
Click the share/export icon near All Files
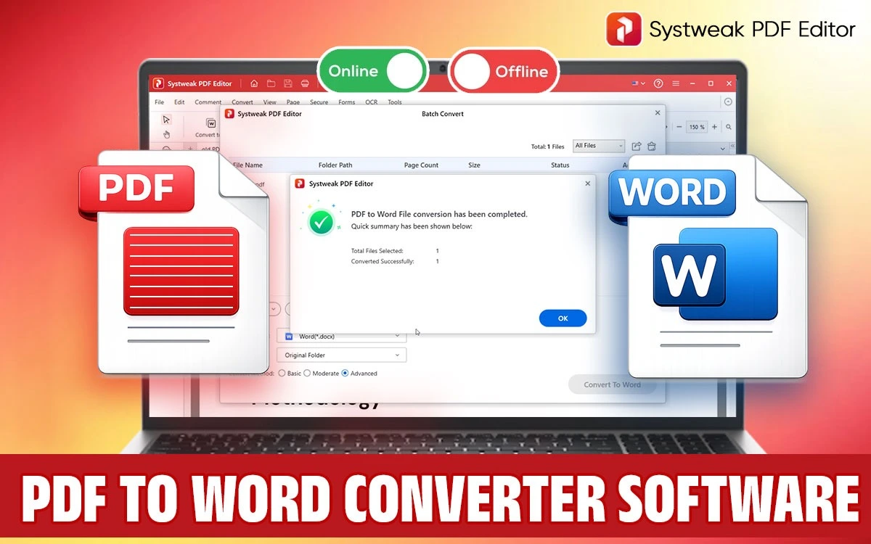[x=637, y=146]
